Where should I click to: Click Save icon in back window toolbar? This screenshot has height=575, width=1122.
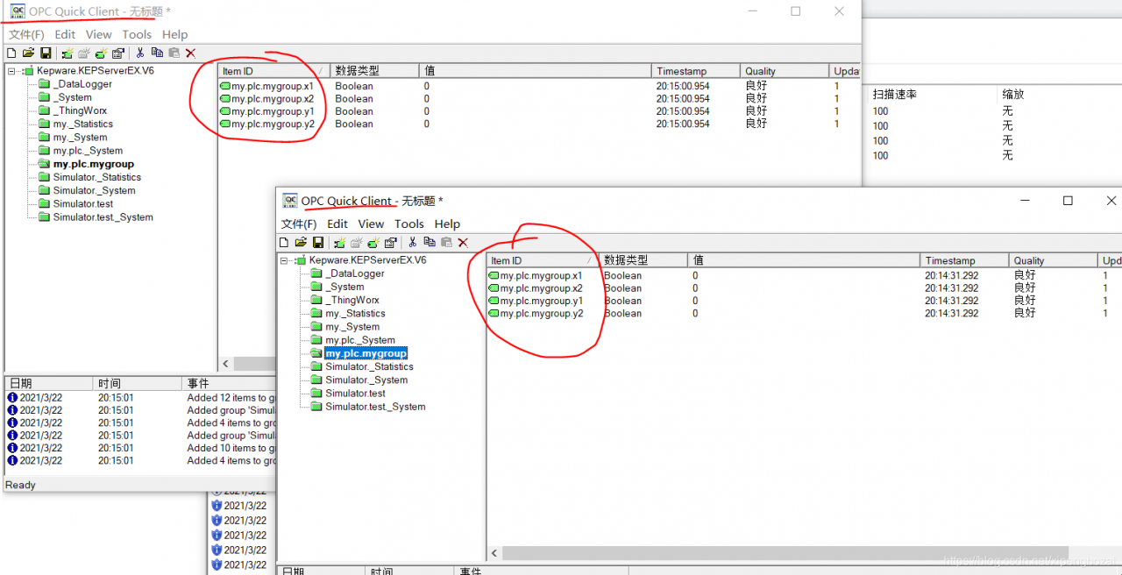(x=46, y=53)
